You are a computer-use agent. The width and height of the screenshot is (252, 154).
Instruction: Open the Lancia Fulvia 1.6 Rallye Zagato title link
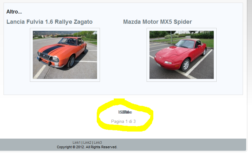click(x=50, y=22)
